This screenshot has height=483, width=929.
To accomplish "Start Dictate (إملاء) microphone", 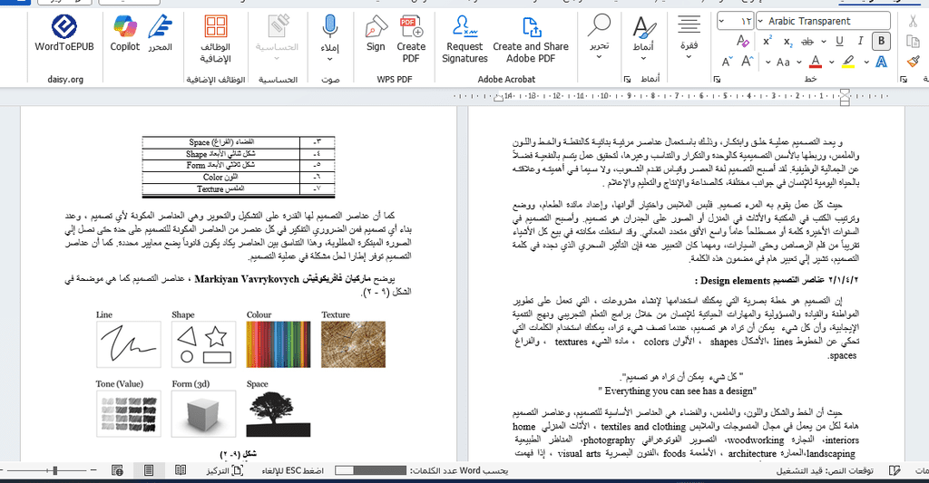I will (x=329, y=35).
